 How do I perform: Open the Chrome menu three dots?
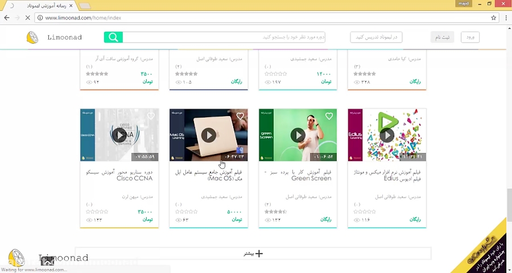(505, 18)
